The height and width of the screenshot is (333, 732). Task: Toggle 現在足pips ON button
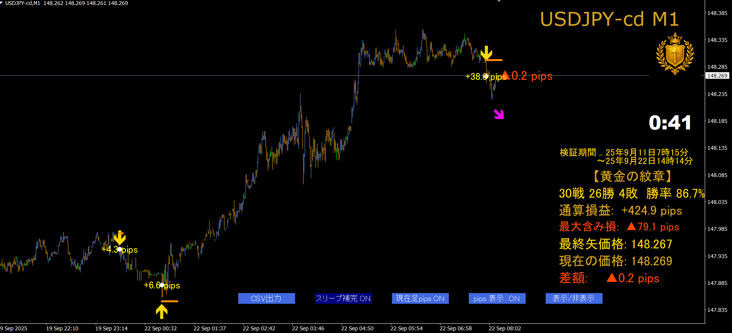tap(420, 298)
